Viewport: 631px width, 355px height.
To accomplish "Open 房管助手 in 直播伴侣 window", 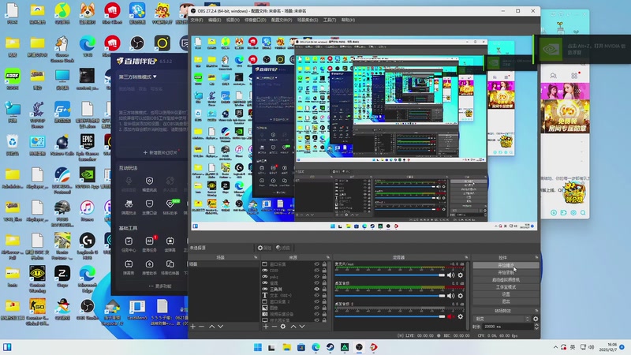I will pyautogui.click(x=149, y=267).
